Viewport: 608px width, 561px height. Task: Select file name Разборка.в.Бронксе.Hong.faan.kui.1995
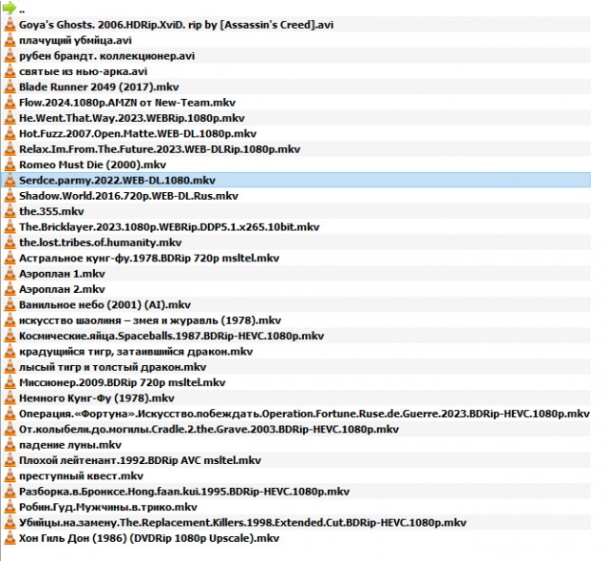pos(184,492)
